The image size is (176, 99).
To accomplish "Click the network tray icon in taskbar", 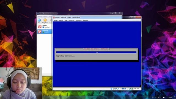I will [161, 97].
